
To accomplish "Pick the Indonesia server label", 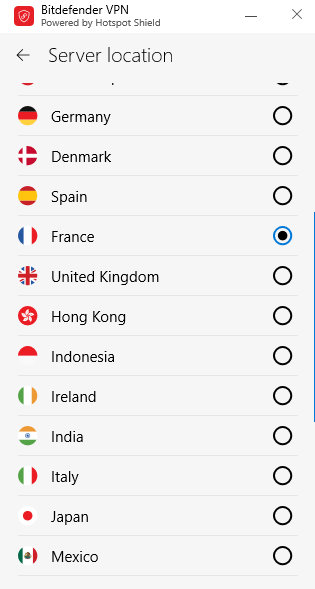I will coord(83,356).
